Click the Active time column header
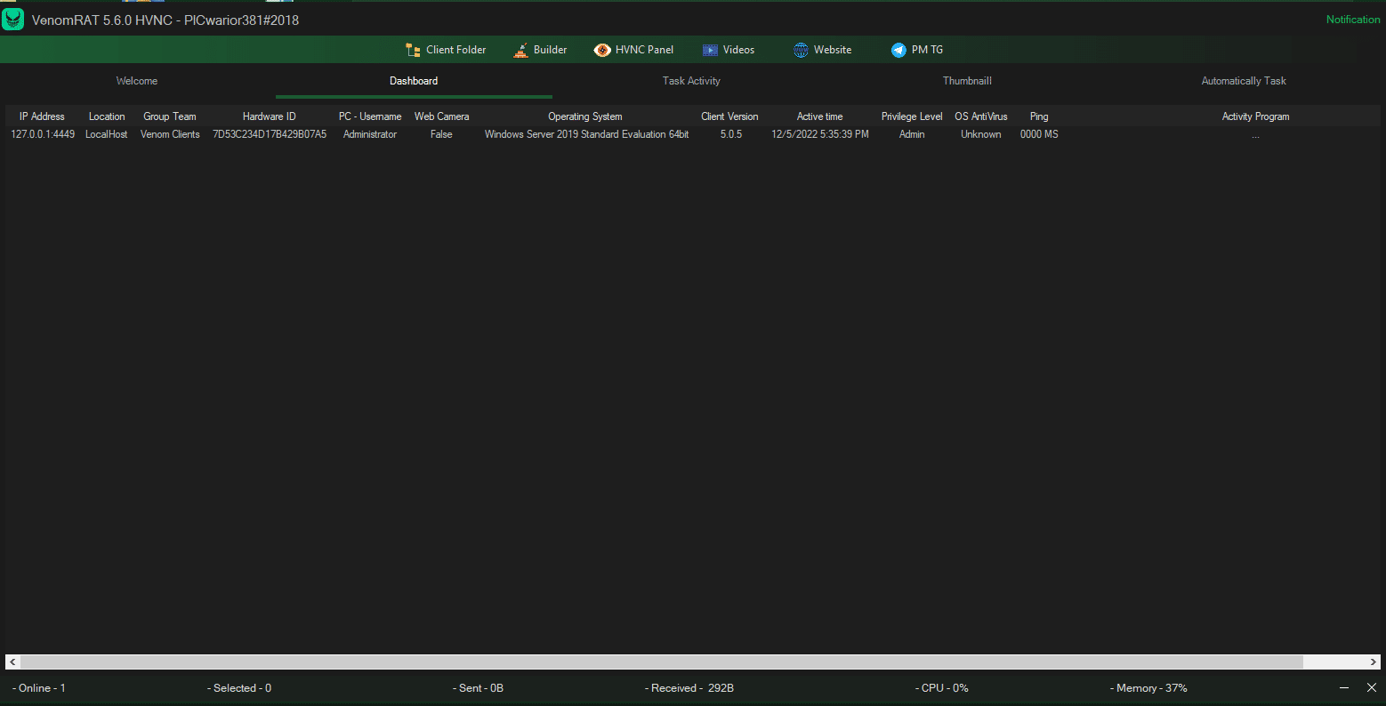 coord(820,116)
